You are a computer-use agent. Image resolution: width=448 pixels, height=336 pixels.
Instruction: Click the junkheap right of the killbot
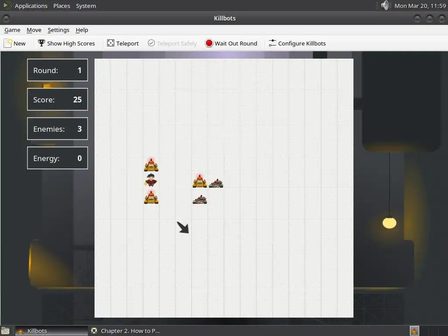pyautogui.click(x=216, y=183)
